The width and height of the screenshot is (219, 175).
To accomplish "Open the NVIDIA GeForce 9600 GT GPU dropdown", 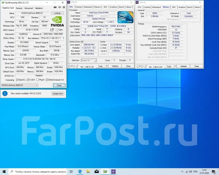I will [x=20, y=85].
